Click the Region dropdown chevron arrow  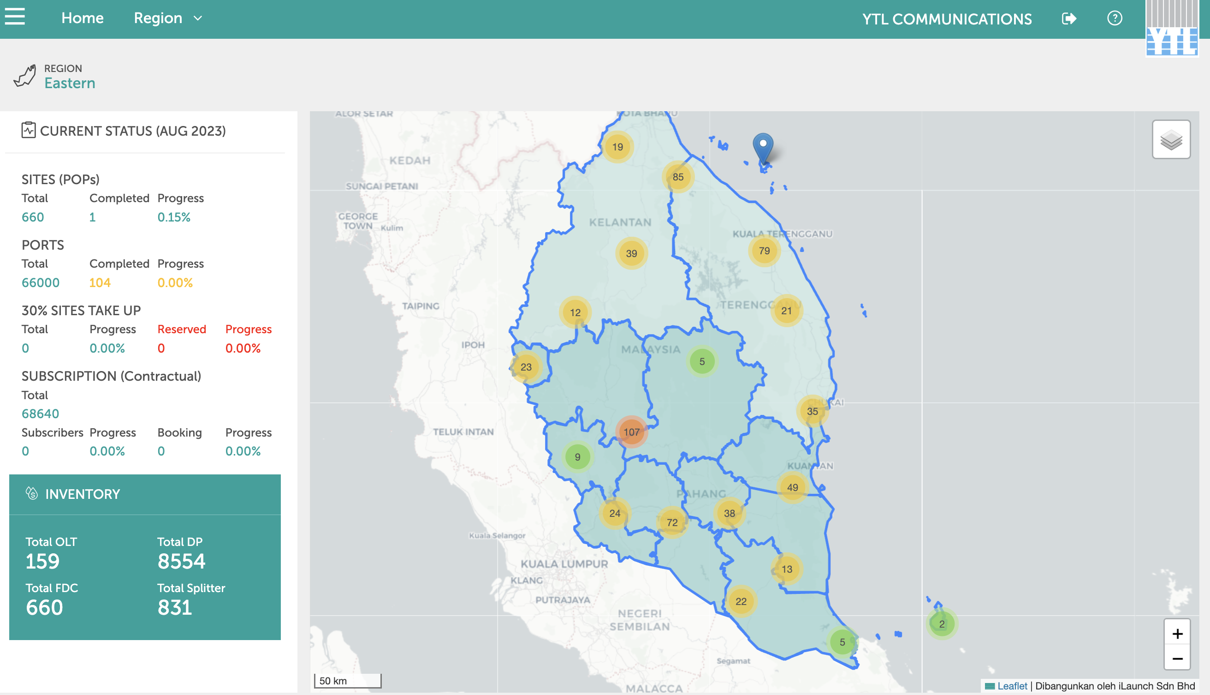pos(198,18)
